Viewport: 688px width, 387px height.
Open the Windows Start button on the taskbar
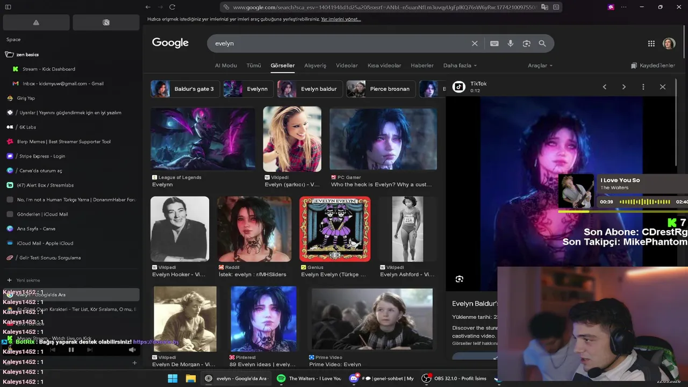pyautogui.click(x=173, y=378)
